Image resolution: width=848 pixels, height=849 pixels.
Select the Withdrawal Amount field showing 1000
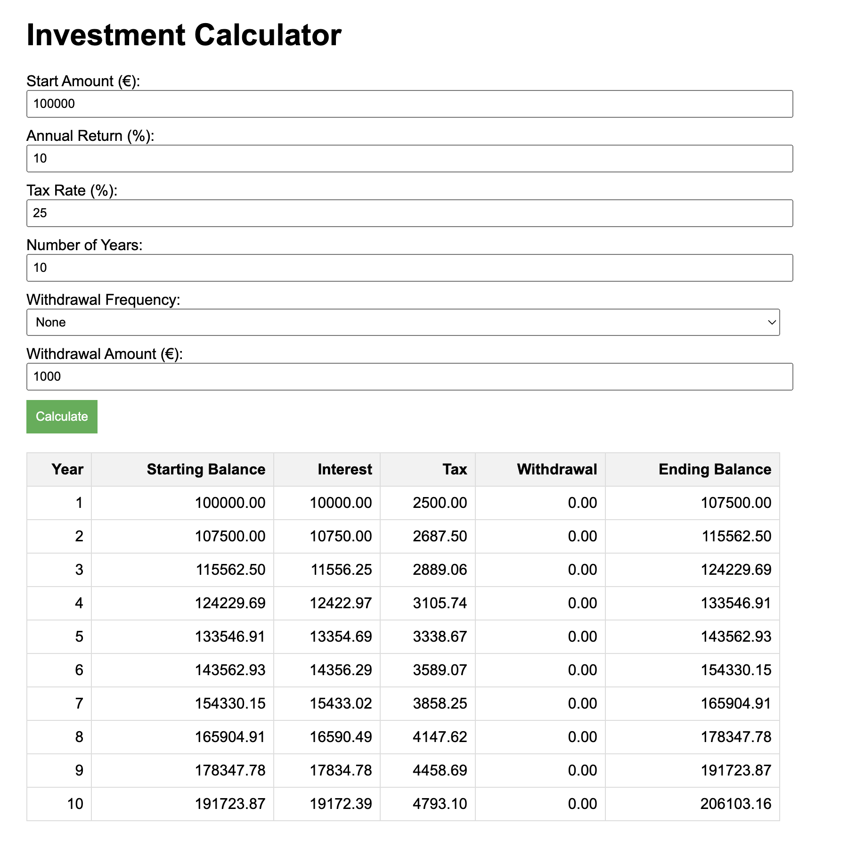click(x=405, y=376)
